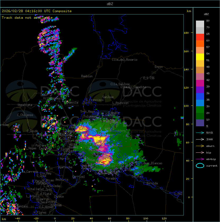Click the 'current' legend label
The height and width of the screenshot is (222, 220).
[x=212, y=166]
